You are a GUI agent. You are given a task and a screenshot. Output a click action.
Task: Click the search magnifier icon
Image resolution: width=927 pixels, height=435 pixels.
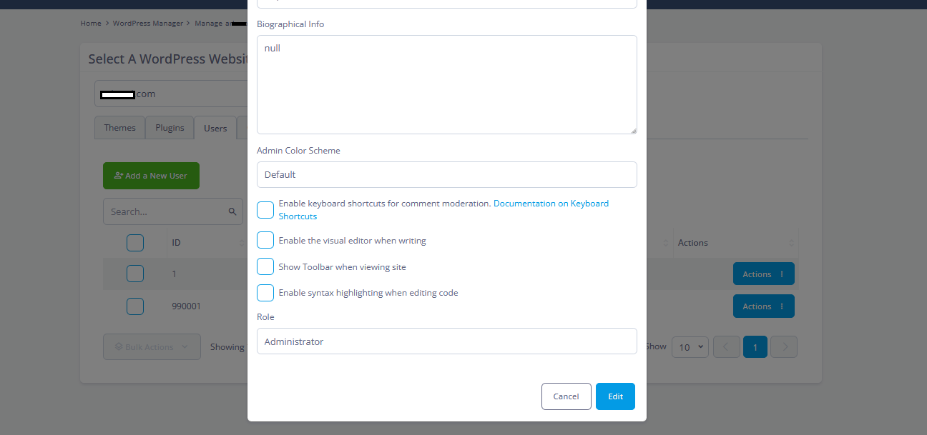point(232,211)
